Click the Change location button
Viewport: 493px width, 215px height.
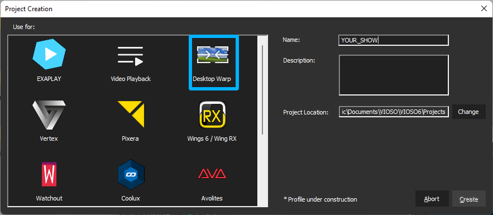[x=468, y=112]
